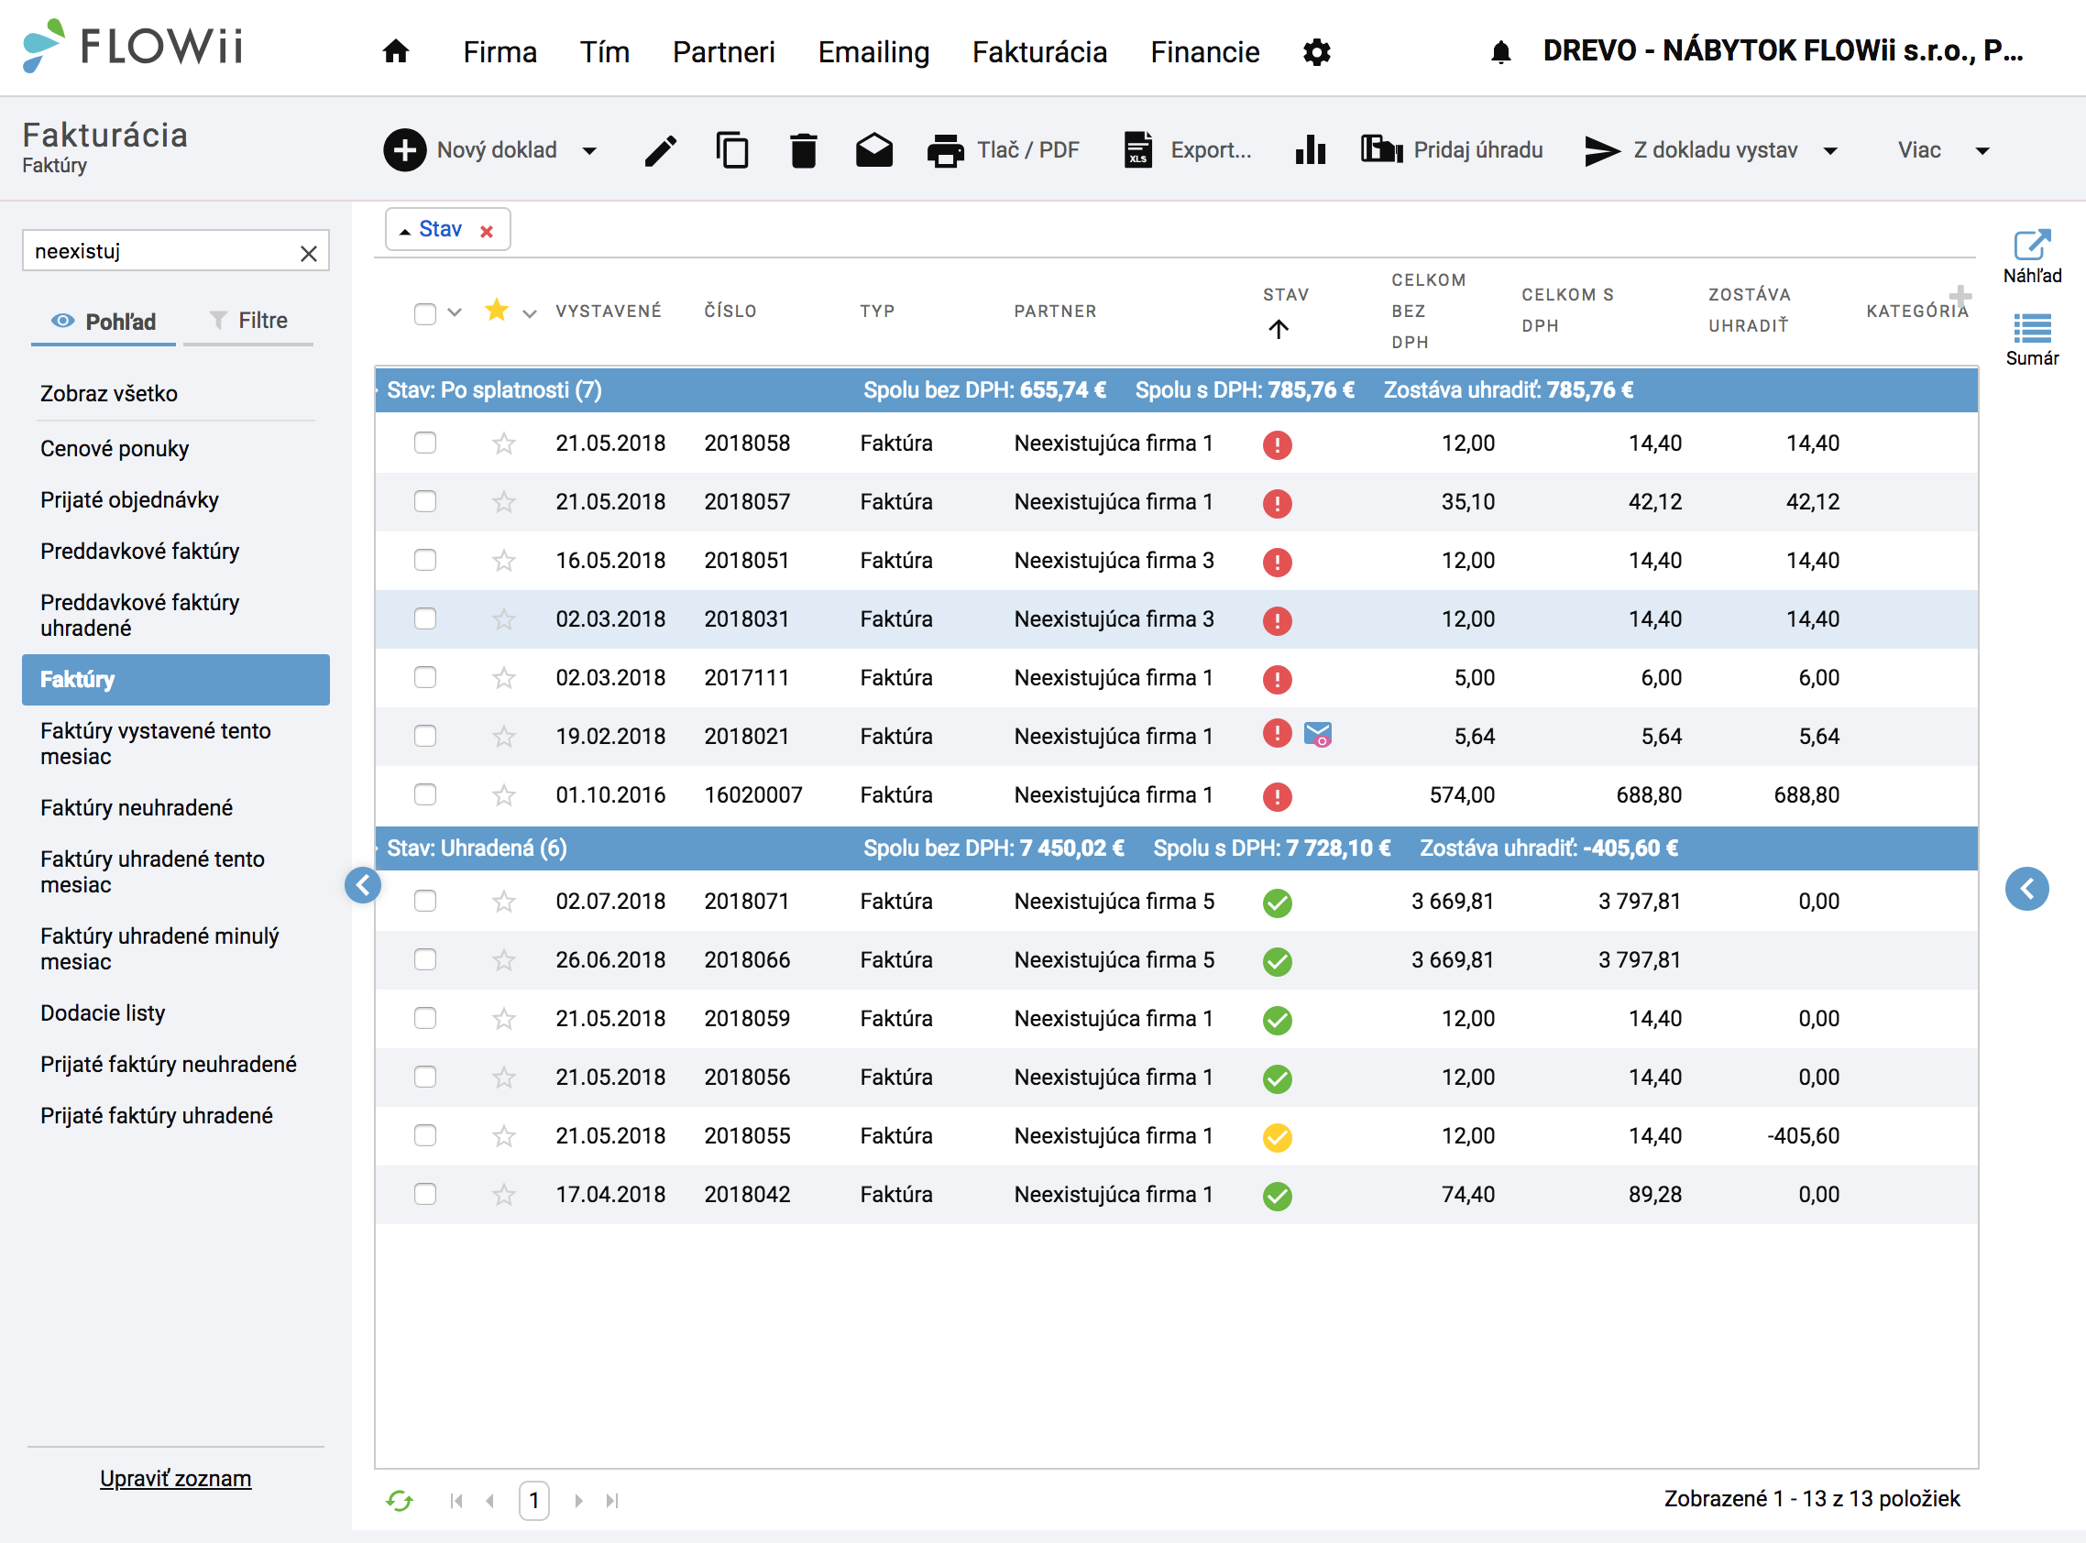Delete document with trash icon
2086x1543 pixels.
pyautogui.click(x=804, y=149)
